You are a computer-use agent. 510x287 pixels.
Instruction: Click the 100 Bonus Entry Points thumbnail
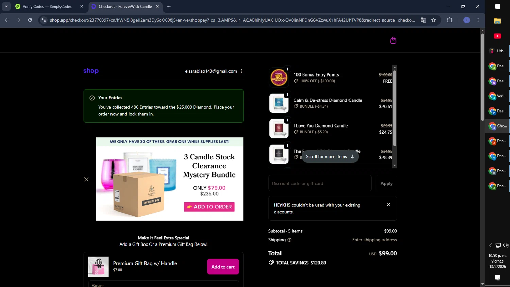point(278,78)
